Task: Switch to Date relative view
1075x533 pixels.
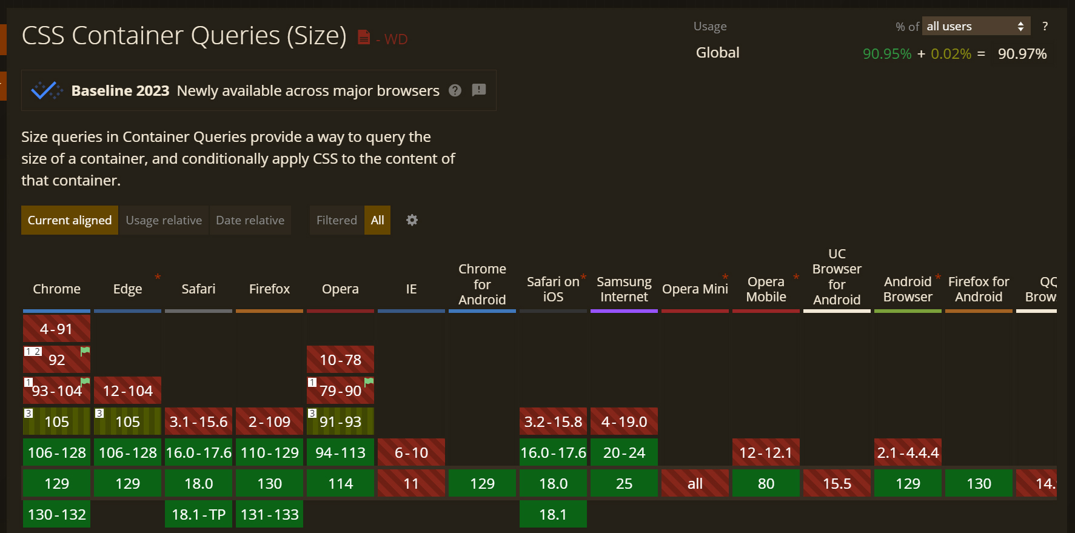Action: (x=250, y=220)
